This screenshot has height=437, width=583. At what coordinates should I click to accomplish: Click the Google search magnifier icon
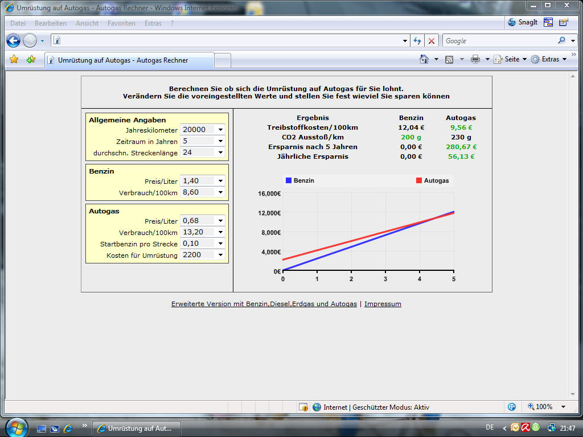point(562,41)
